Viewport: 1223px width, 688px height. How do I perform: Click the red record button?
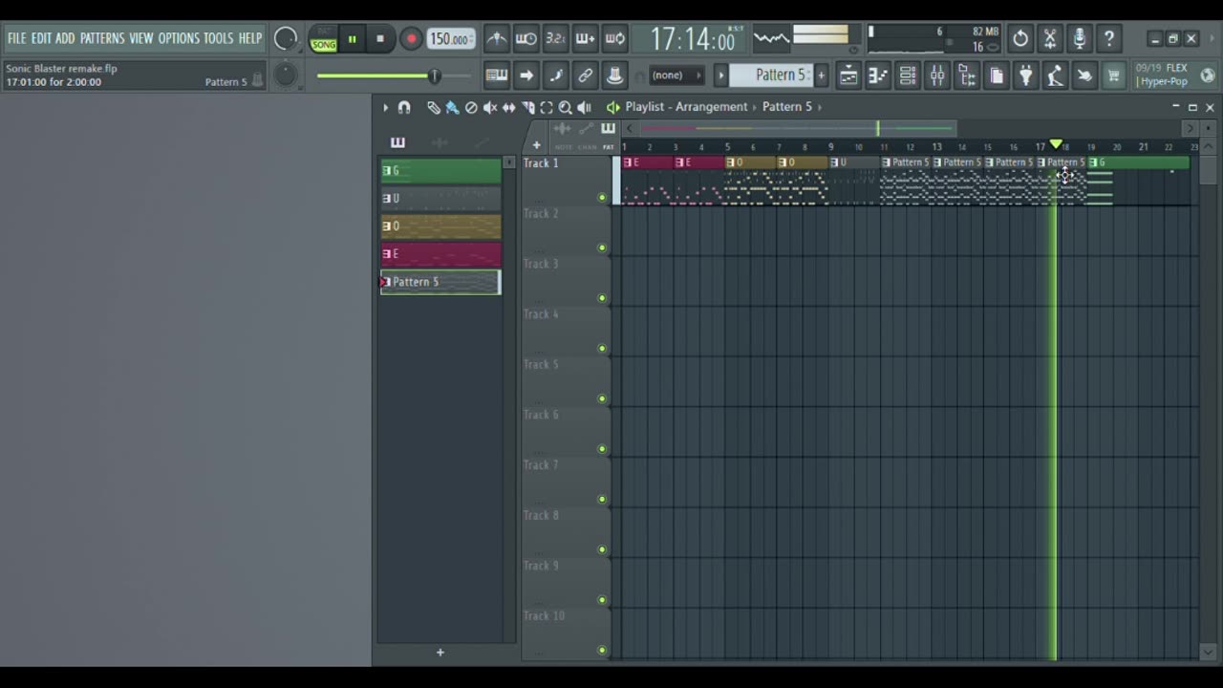(x=411, y=39)
